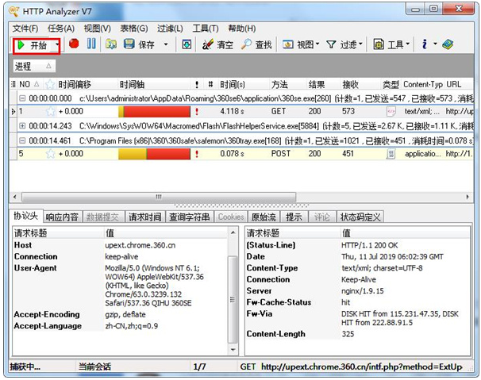Click the session list scroll left arrow

click(15, 197)
